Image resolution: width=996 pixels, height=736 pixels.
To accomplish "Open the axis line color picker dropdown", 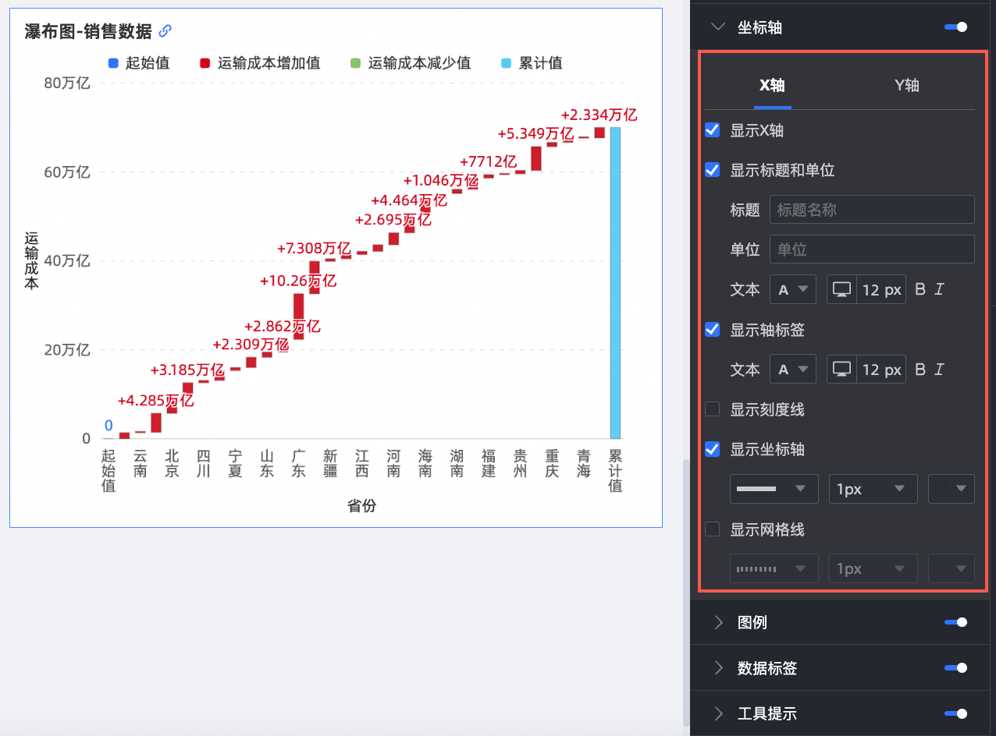I will 951,489.
